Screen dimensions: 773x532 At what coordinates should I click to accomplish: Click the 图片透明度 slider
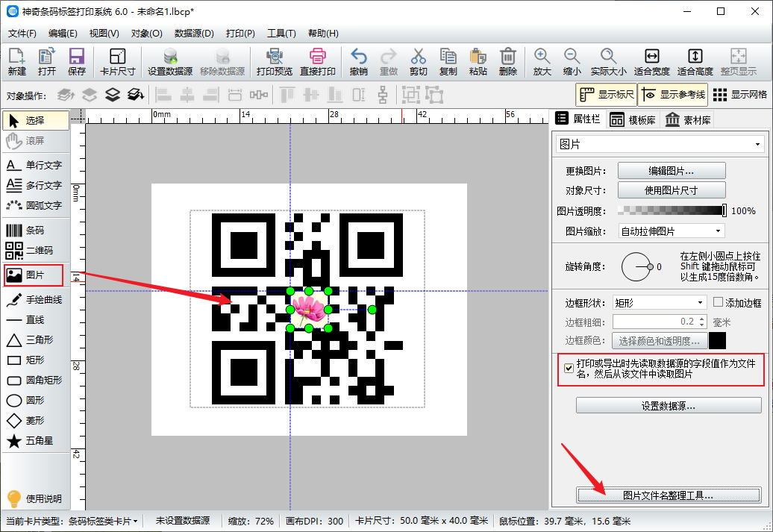672,211
